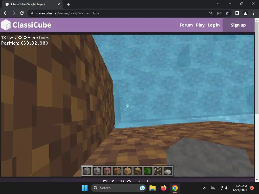Click the "18 fps, 39234 vertices" text

pos(25,38)
